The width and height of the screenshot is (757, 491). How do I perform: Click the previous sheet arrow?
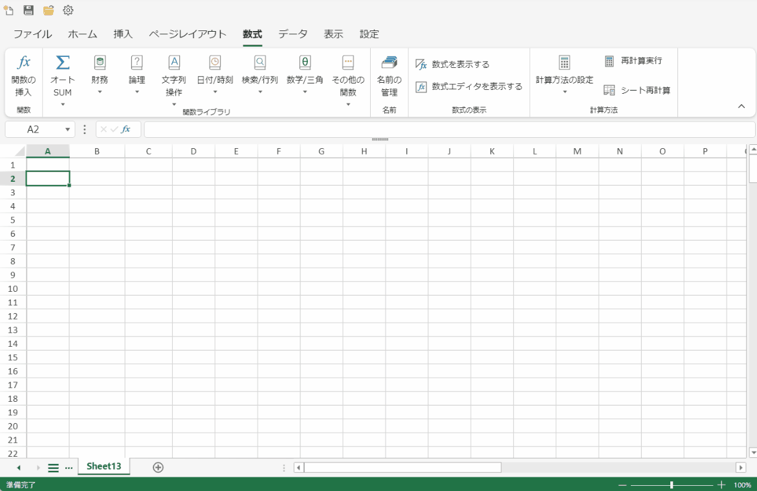click(18, 468)
